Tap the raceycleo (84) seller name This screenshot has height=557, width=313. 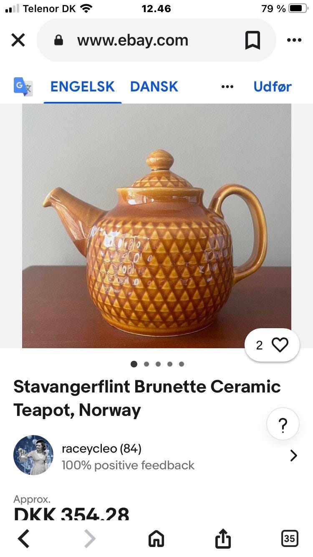point(101,449)
